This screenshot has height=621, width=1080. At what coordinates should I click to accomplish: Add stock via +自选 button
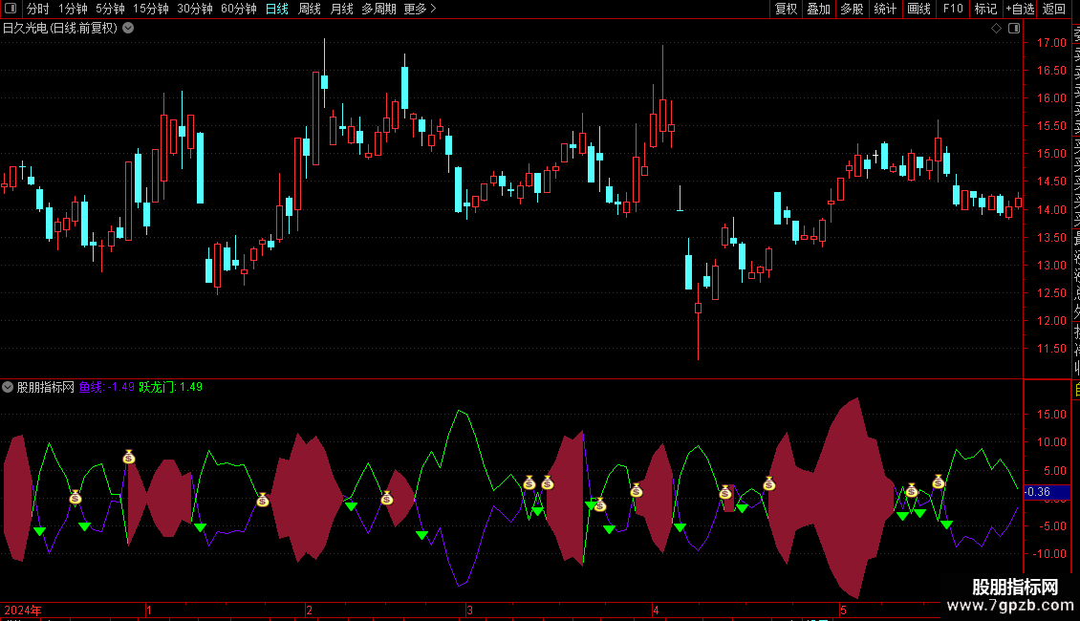1020,9
